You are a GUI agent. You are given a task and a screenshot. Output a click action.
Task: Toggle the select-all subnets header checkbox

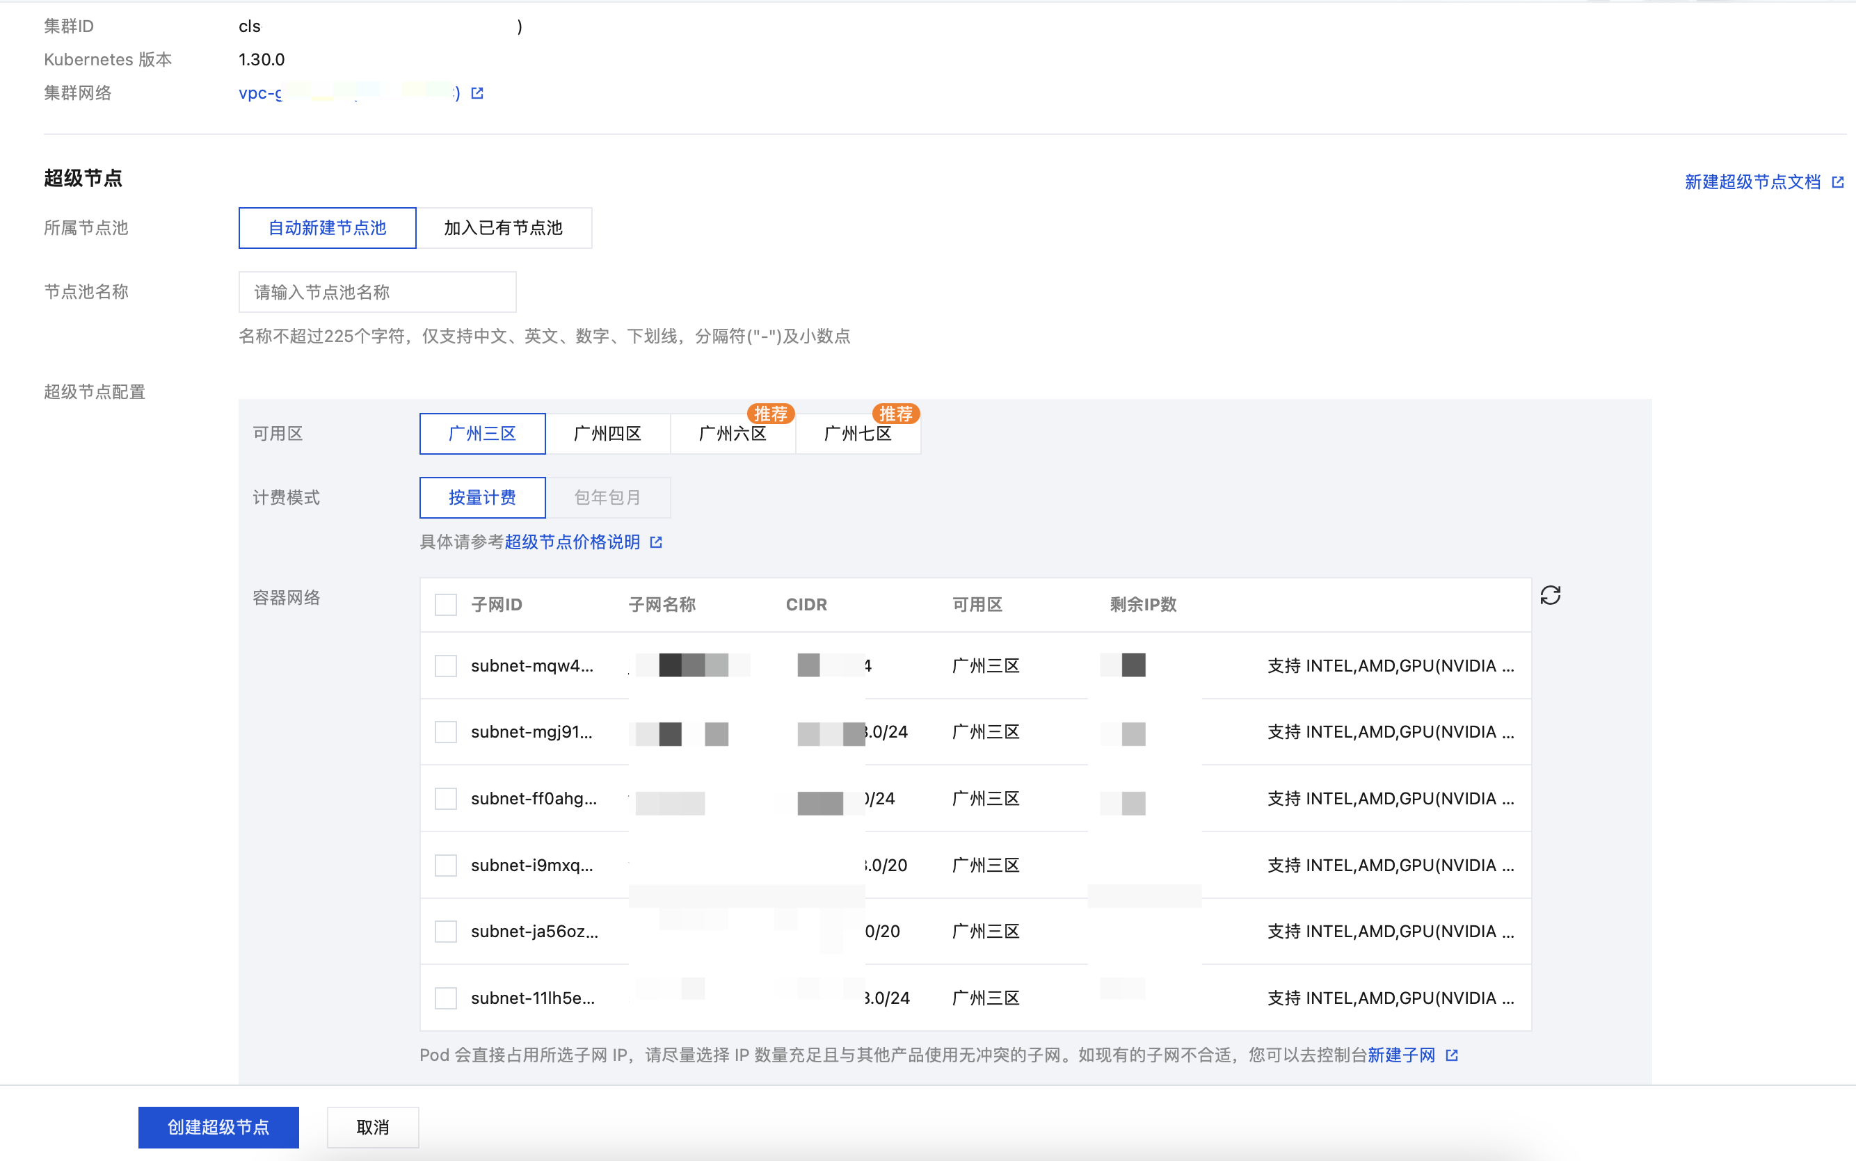pyautogui.click(x=445, y=604)
